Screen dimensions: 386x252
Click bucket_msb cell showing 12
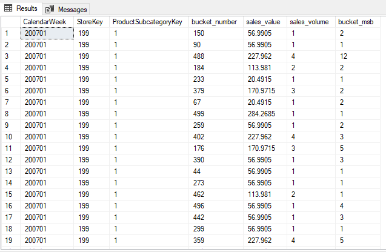tap(358, 56)
